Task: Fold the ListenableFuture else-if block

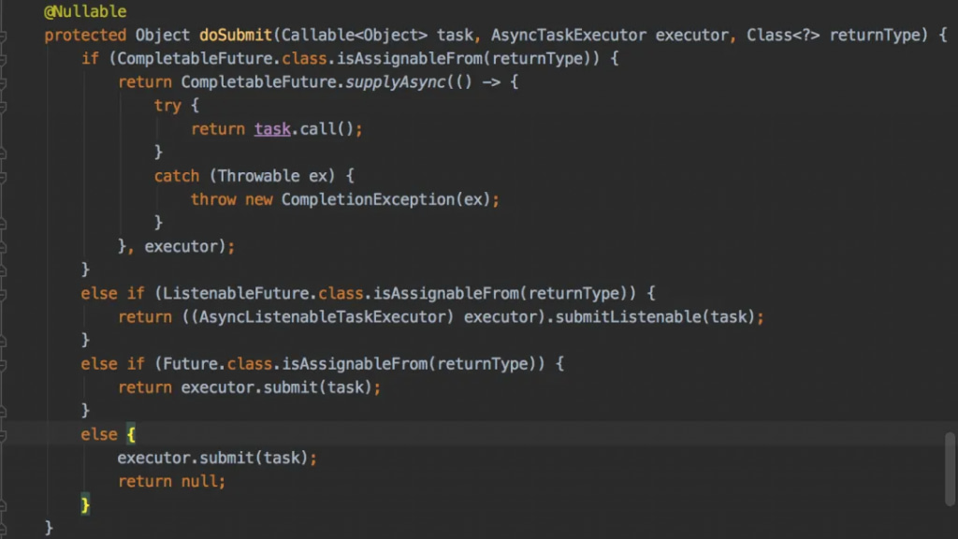Action: (4, 293)
